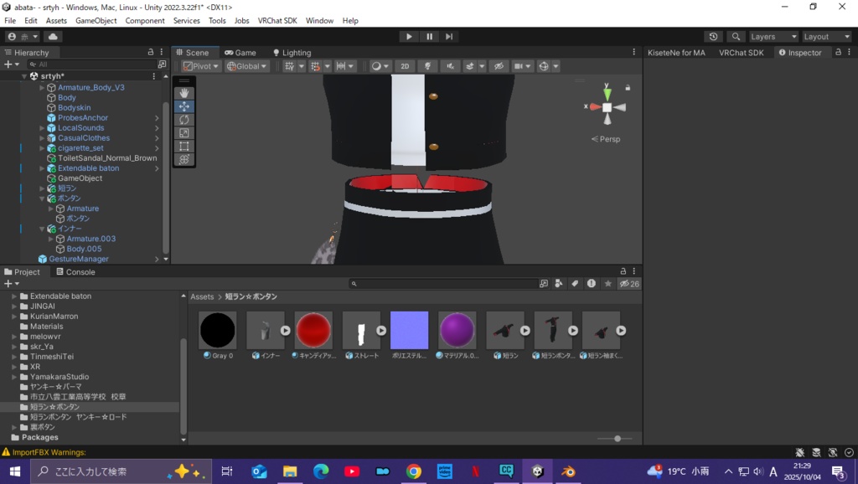Lock the Project panel
Screen dimensions: 858x484
623,271
